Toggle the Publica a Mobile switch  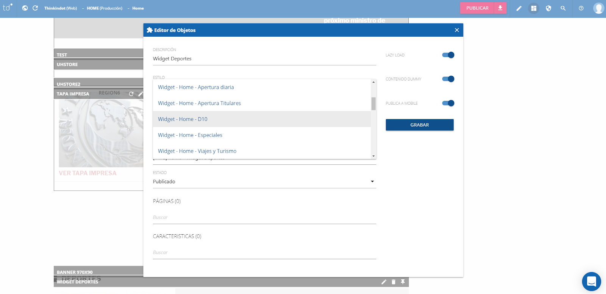pos(448,103)
